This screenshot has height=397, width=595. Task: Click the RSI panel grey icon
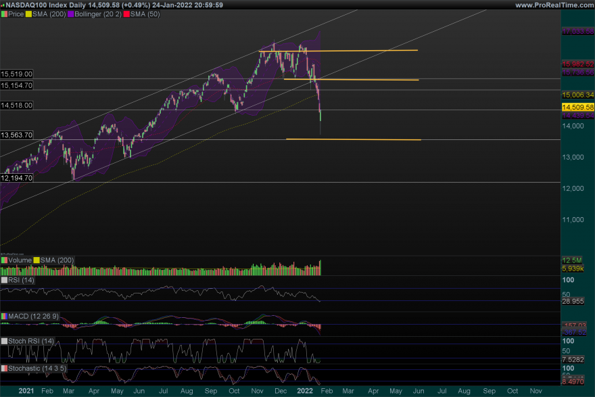coord(4,280)
